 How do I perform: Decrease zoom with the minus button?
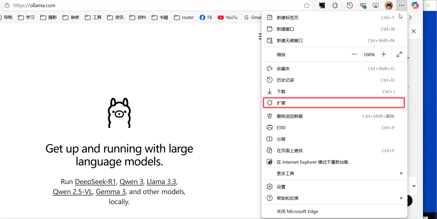pos(354,54)
